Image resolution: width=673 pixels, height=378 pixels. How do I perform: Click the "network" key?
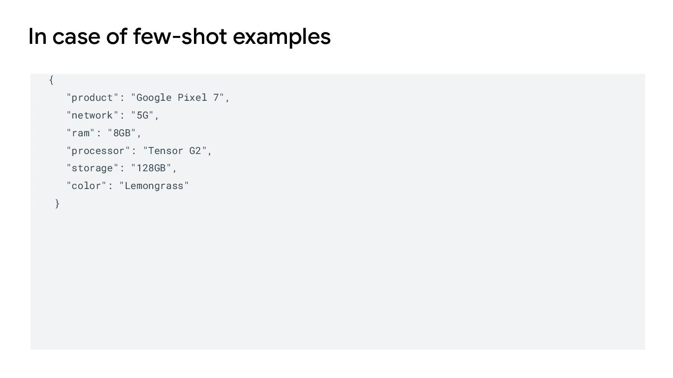tap(93, 116)
